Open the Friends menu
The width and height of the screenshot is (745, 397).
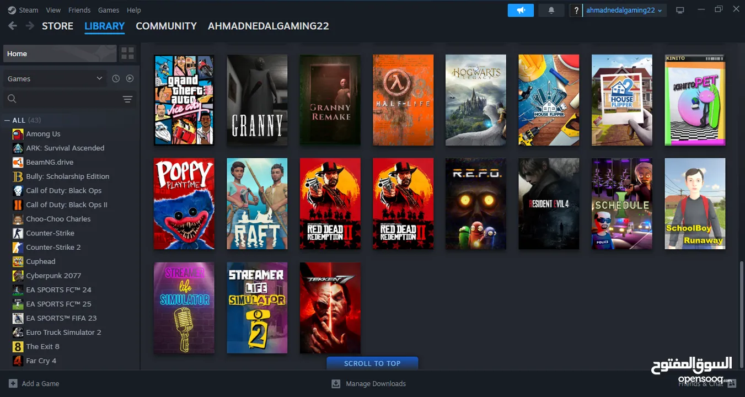(79, 10)
